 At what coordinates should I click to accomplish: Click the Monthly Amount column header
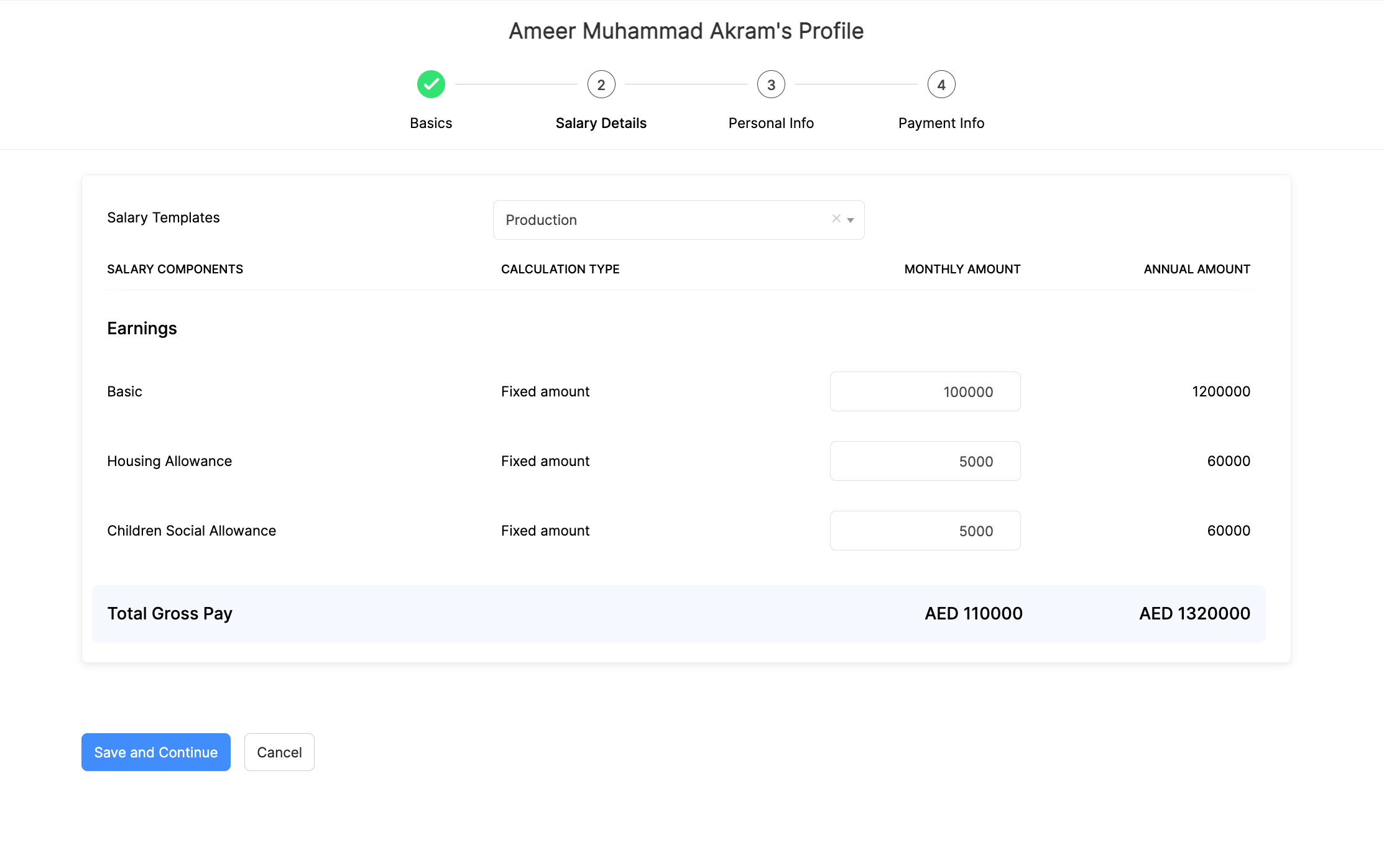pos(962,269)
